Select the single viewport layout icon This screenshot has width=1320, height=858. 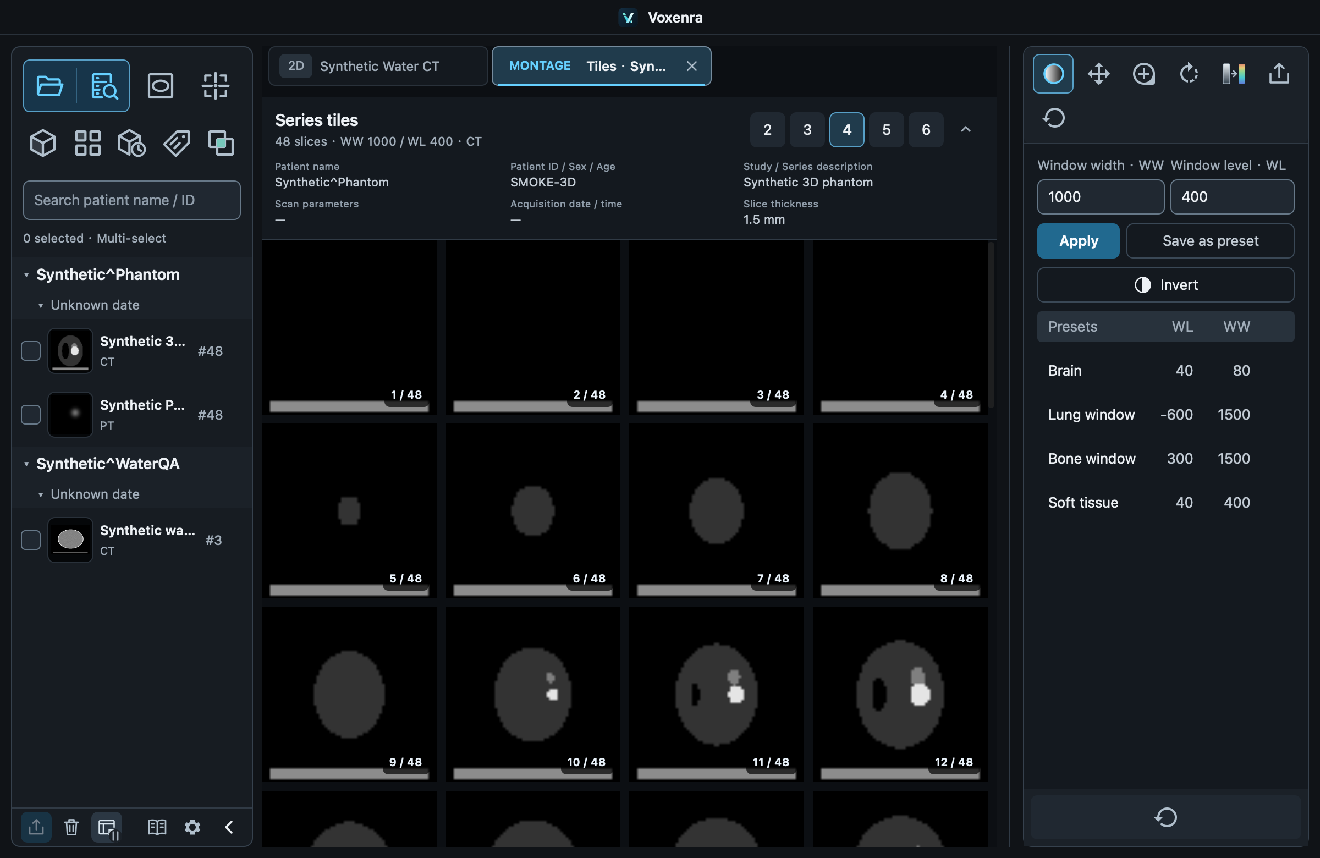tap(160, 86)
